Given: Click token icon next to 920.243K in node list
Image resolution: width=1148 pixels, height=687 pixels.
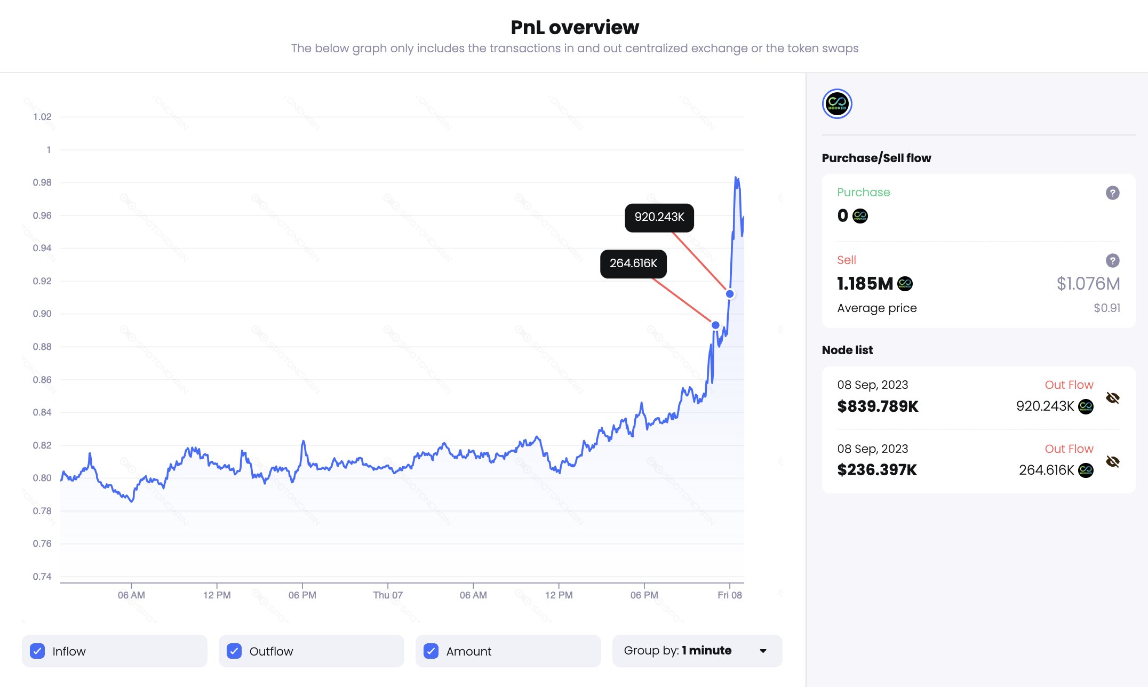Looking at the screenshot, I should pos(1086,406).
